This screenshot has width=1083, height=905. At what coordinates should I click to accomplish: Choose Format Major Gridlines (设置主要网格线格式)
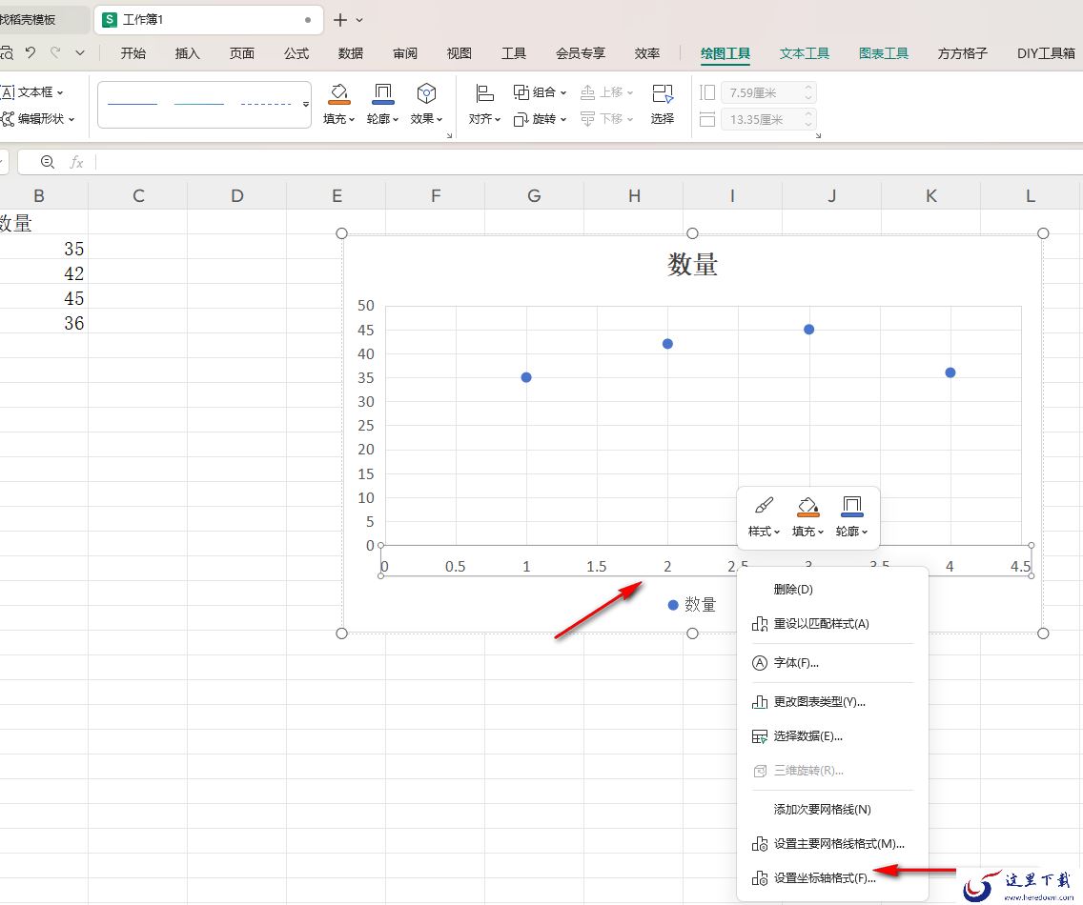click(832, 844)
